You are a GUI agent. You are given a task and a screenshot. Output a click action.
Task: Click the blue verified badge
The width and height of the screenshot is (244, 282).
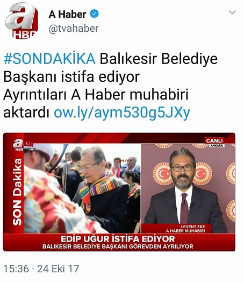(x=94, y=14)
